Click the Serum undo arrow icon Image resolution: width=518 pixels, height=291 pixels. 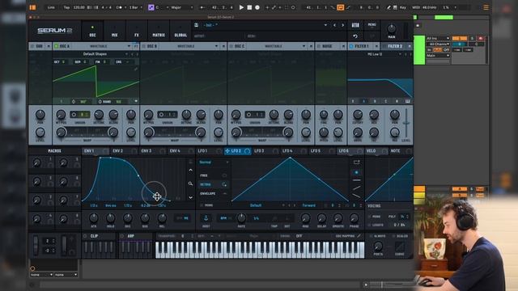coord(355,36)
